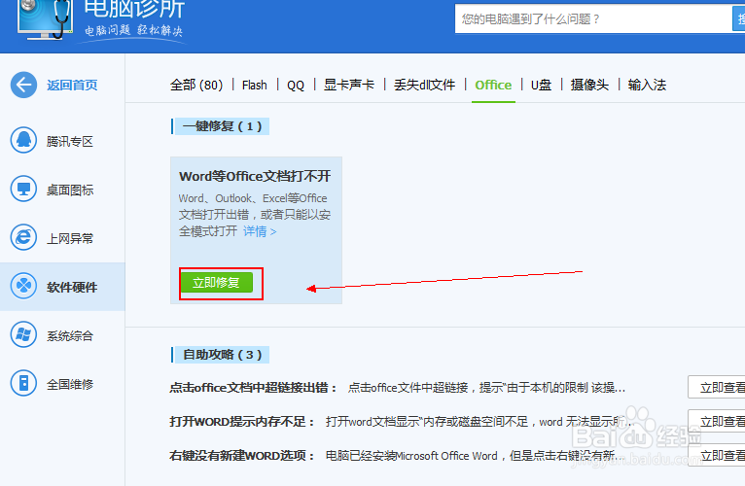
Task: Click the search box 您的电脑遇到了什么问题
Action: (x=593, y=19)
